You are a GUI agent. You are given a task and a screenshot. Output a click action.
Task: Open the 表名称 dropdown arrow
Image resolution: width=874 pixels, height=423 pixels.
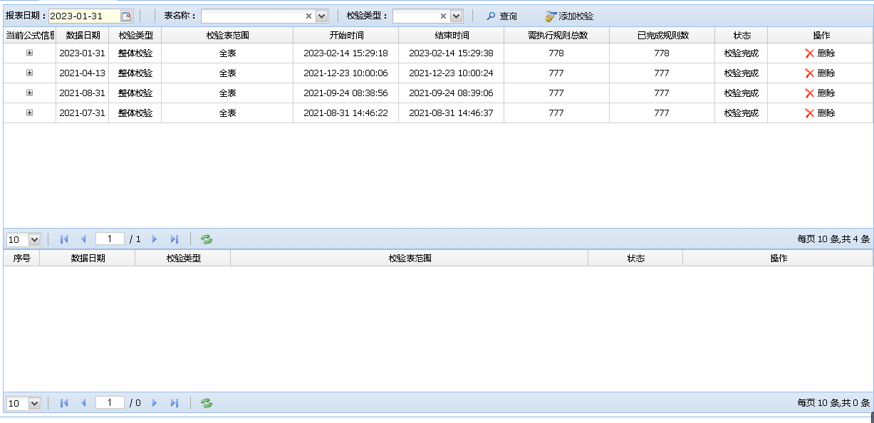tap(321, 16)
